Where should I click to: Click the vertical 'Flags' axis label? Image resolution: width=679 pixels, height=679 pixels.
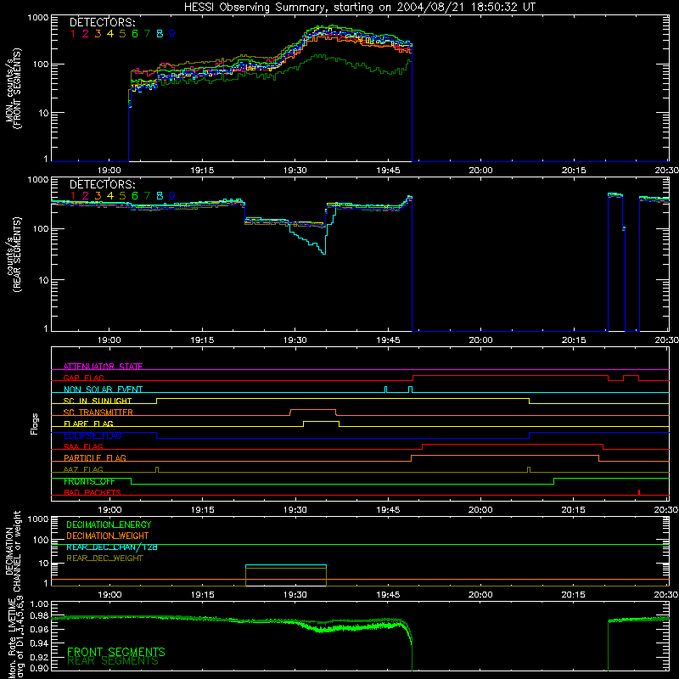[x=35, y=424]
